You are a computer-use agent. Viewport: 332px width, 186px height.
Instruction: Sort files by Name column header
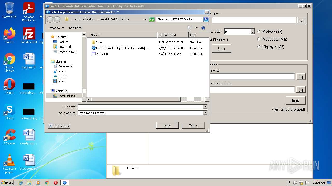click(x=122, y=35)
